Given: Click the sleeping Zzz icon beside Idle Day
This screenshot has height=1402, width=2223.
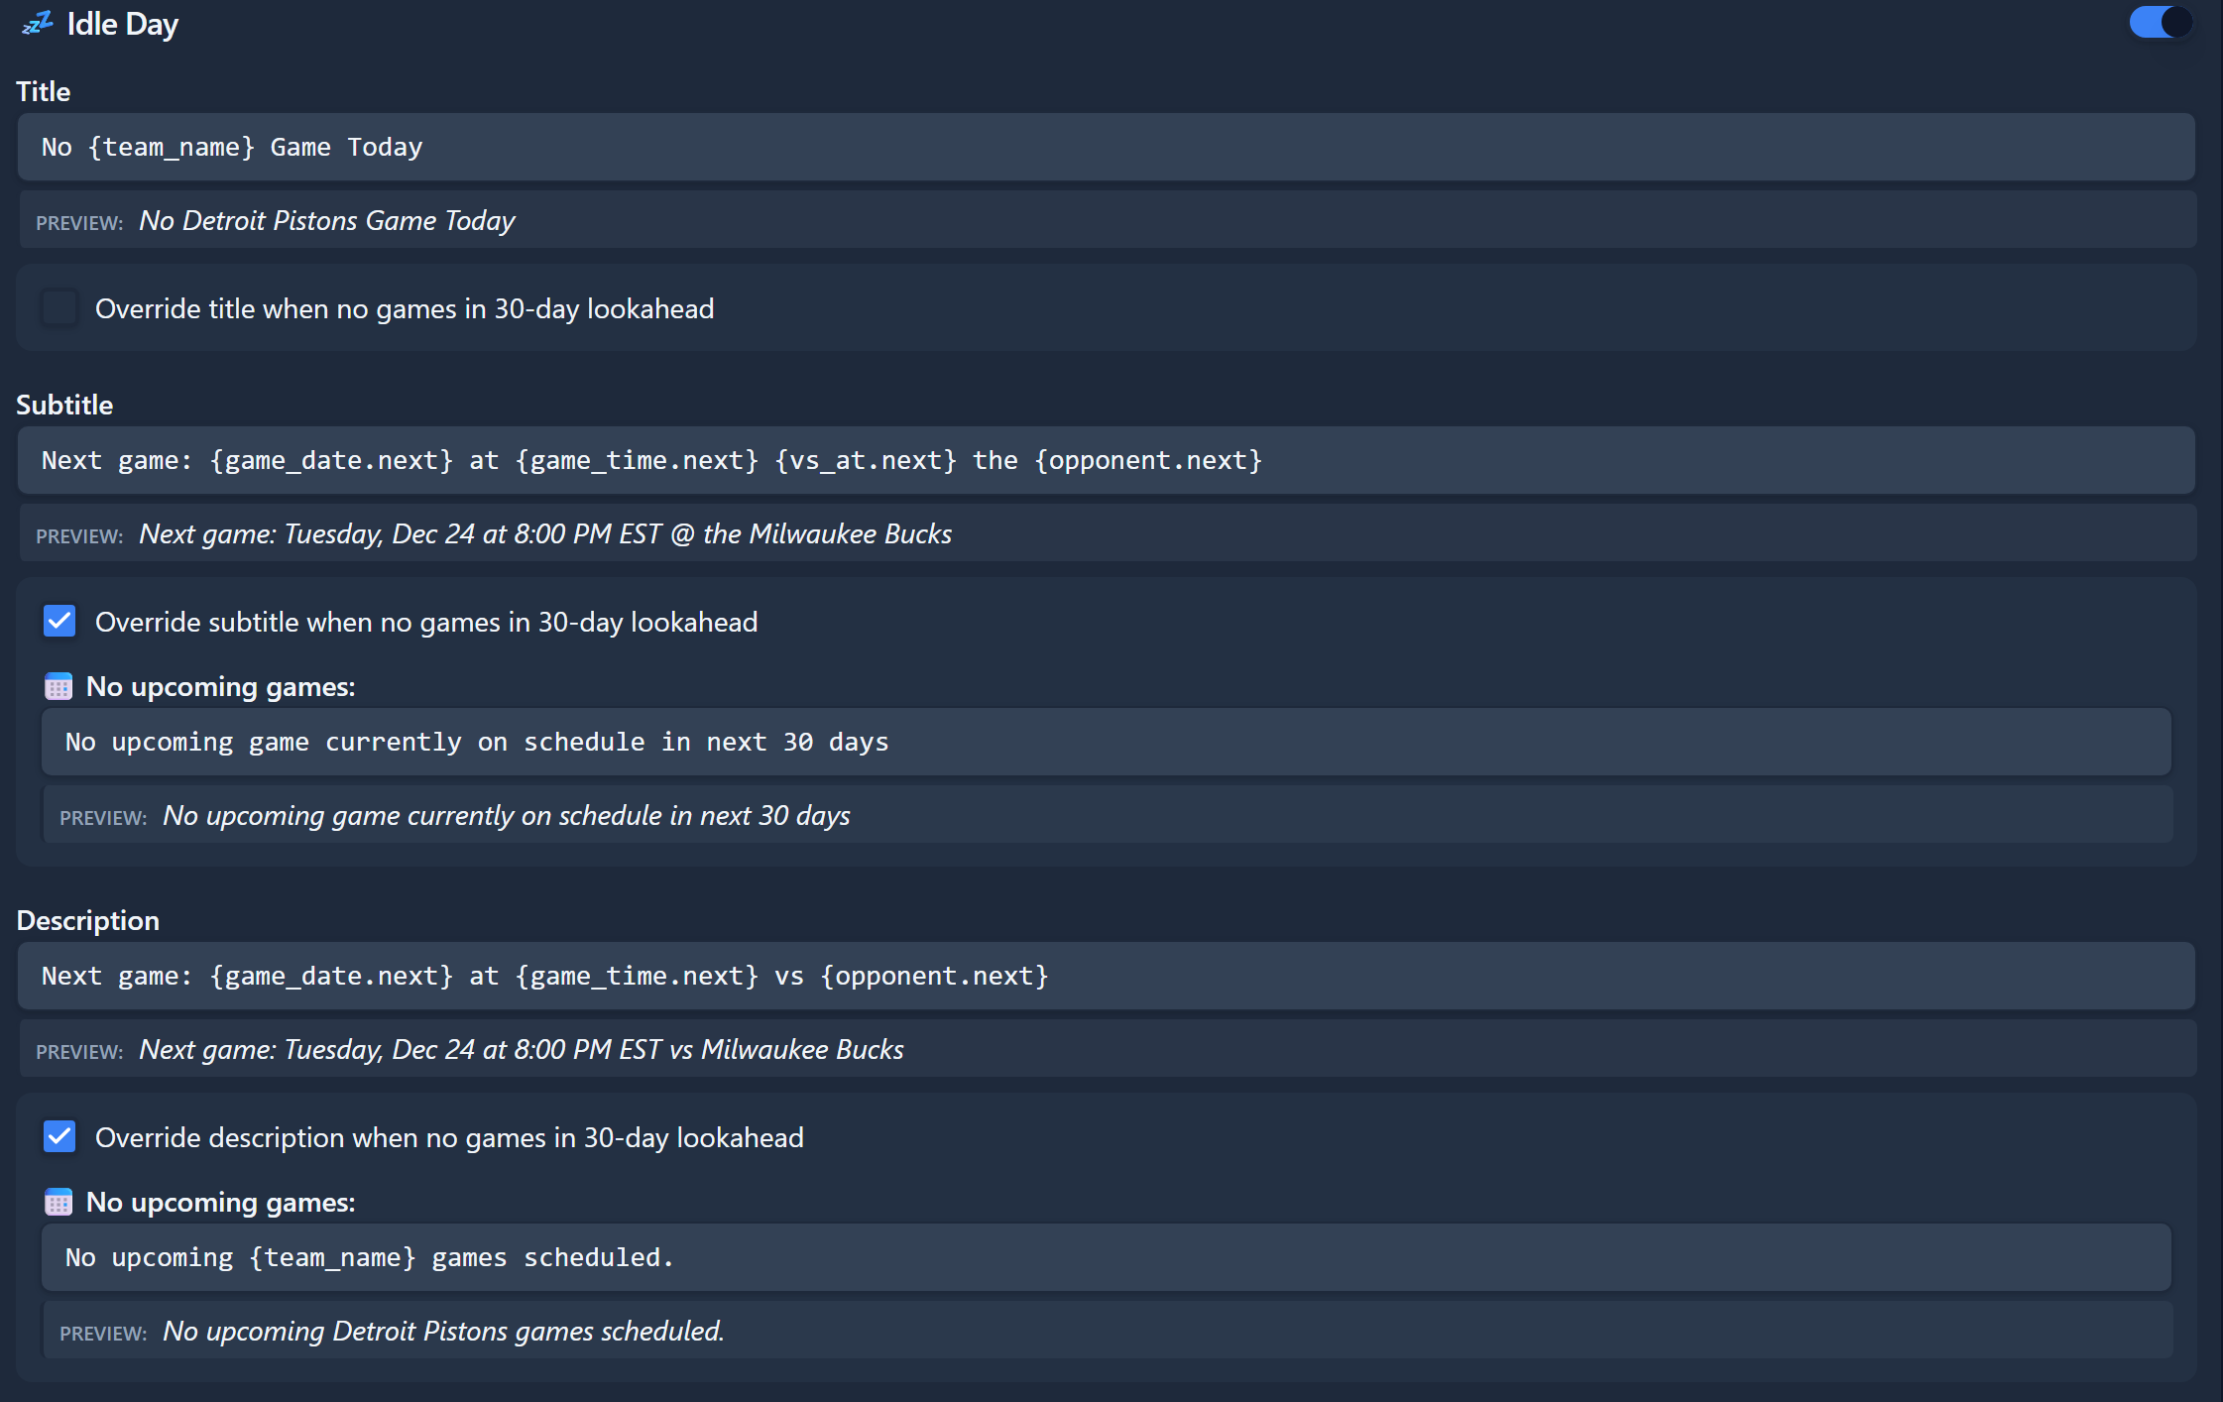Looking at the screenshot, I should 37,24.
